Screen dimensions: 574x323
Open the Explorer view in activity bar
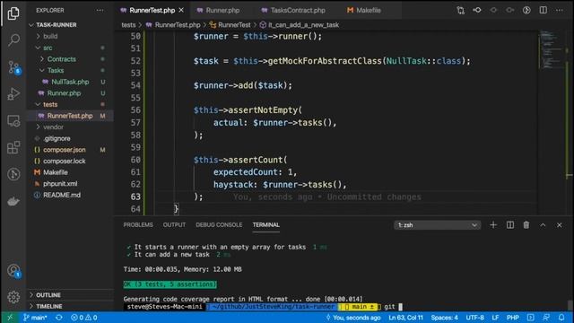(13, 13)
